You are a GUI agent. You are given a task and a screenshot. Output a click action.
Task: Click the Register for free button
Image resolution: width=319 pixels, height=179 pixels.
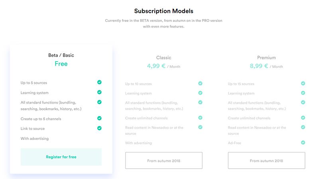coord(61,157)
